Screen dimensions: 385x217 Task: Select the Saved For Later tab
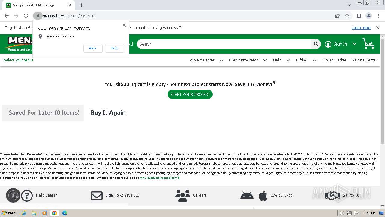(43, 113)
